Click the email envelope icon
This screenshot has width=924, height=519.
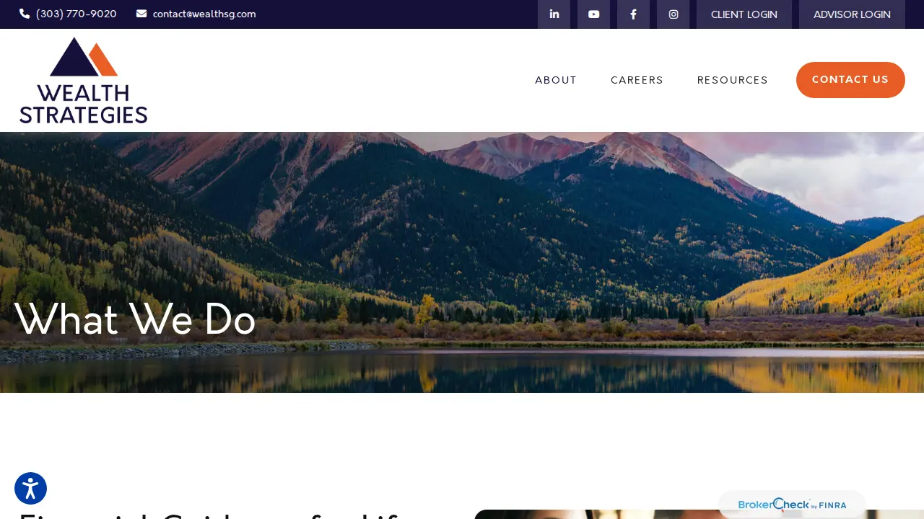point(141,14)
